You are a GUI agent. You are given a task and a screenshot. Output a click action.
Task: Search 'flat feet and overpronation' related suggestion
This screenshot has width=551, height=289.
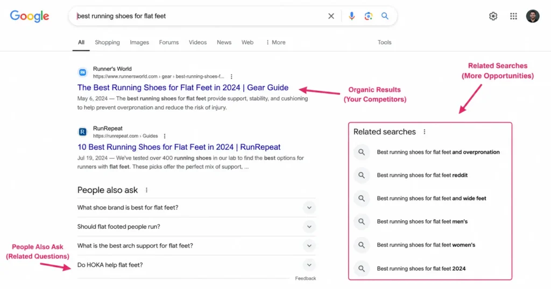coord(438,152)
